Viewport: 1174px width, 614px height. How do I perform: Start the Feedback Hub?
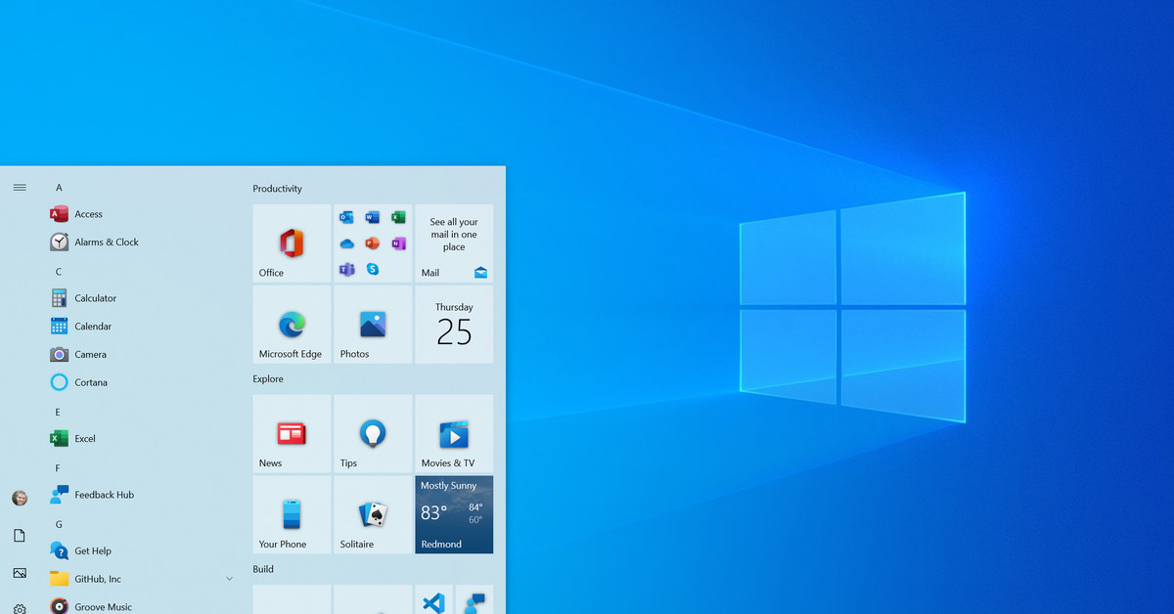103,495
